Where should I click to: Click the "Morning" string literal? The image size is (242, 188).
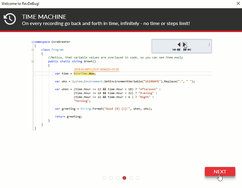click(81, 101)
